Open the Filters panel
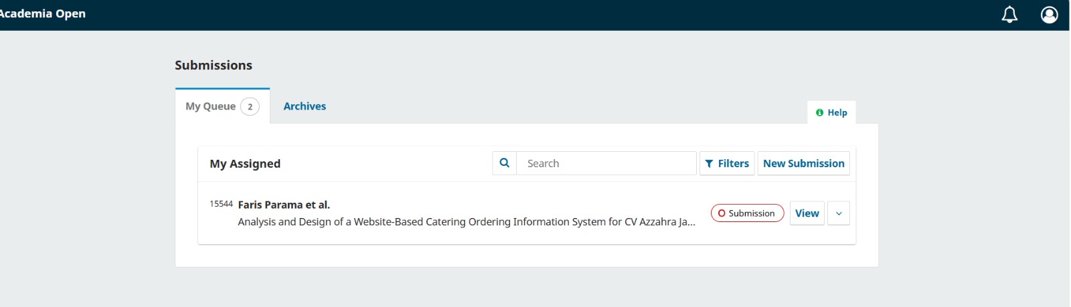 click(x=727, y=163)
